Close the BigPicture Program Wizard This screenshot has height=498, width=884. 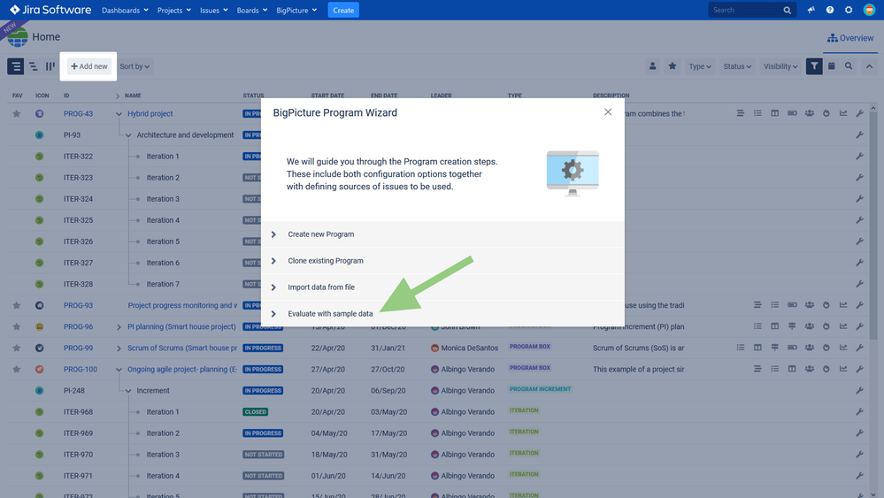608,112
